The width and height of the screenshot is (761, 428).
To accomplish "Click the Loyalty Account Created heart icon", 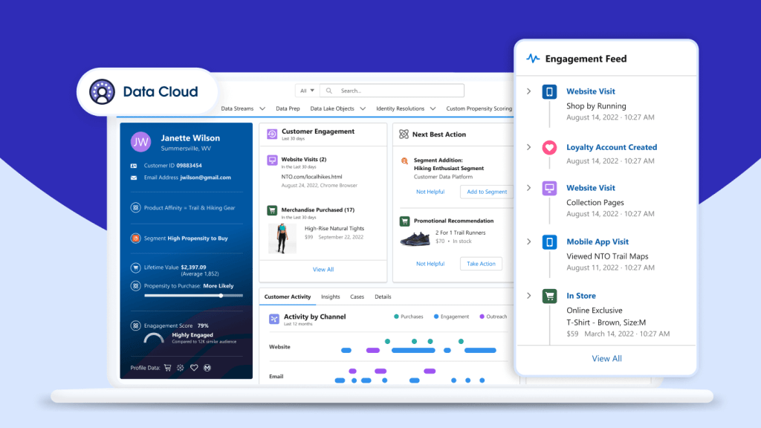I will coord(549,148).
